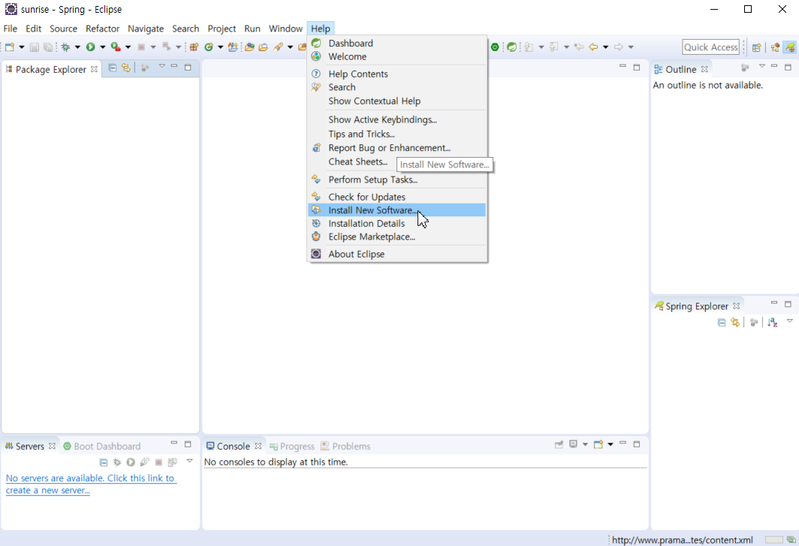Click the Previous Annotation toolbar icon
This screenshot has height=546, width=799.
click(x=554, y=47)
